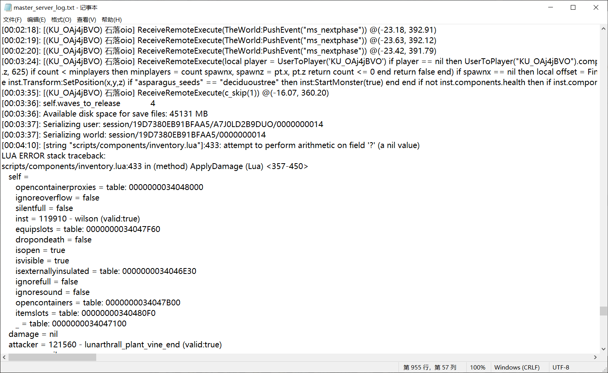Click the vertical scrollbar up arrow
This screenshot has width=608, height=373.
click(603, 29)
